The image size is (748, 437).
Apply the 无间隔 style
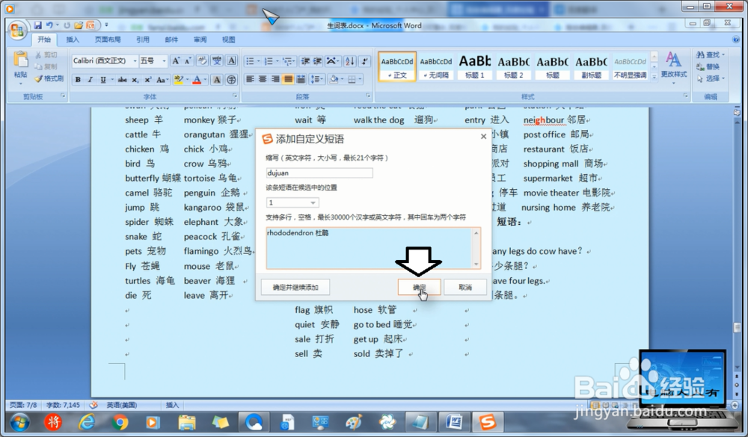(x=435, y=66)
